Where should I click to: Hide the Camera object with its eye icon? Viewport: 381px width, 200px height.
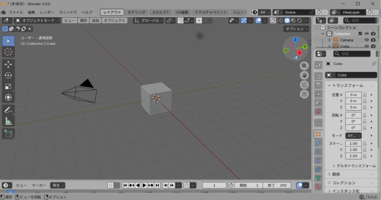367,40
